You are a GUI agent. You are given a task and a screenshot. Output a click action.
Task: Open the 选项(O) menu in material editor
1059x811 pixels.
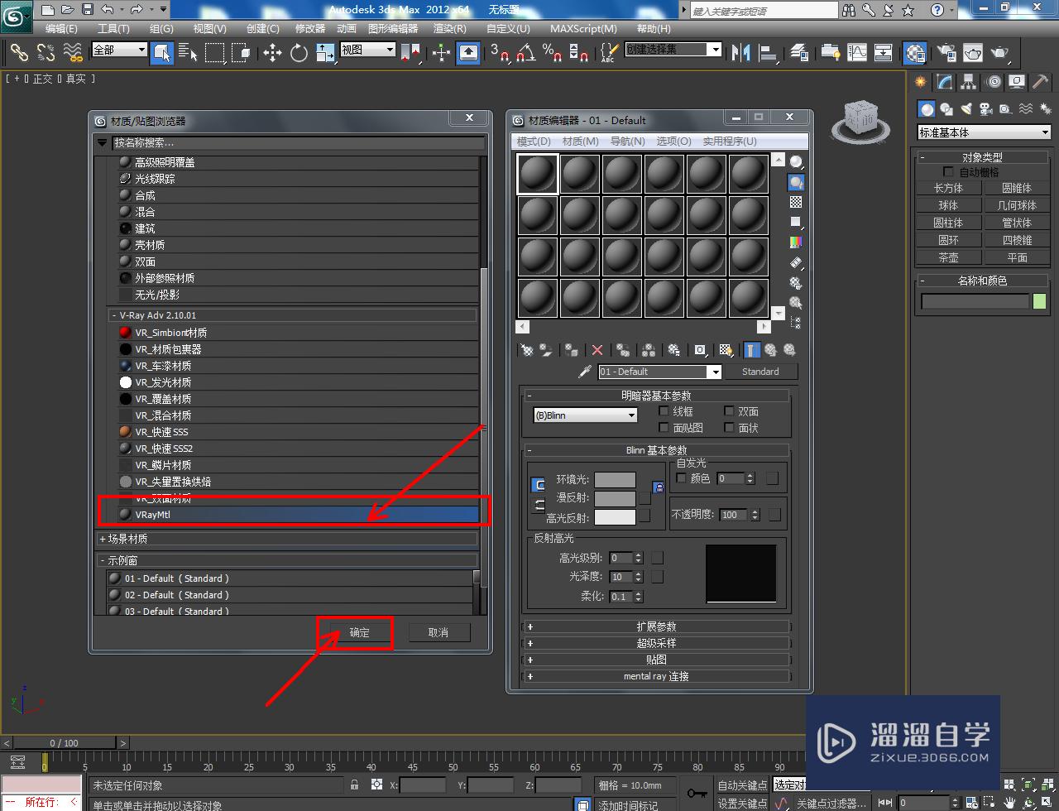pyautogui.click(x=673, y=142)
